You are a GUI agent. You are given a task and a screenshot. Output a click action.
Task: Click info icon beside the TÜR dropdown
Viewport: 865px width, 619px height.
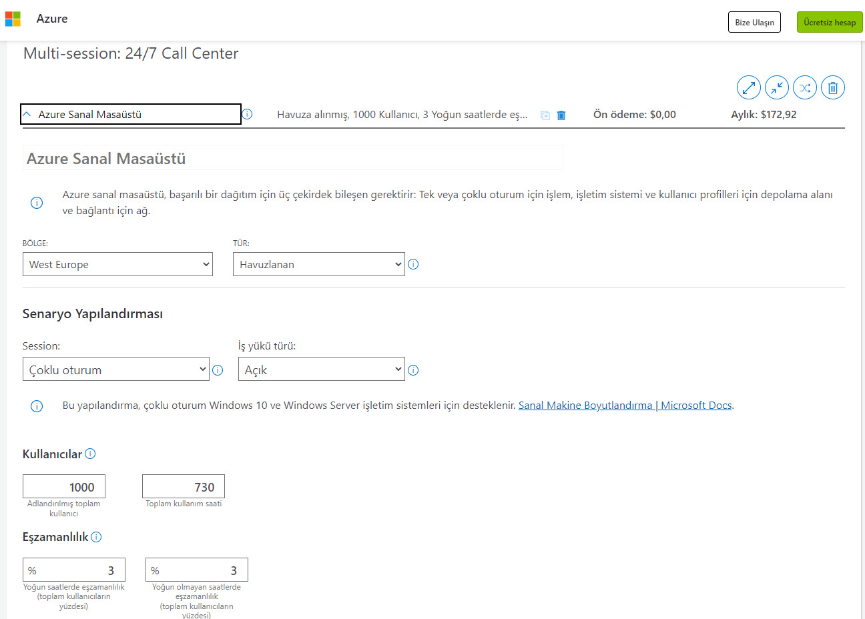pos(413,264)
